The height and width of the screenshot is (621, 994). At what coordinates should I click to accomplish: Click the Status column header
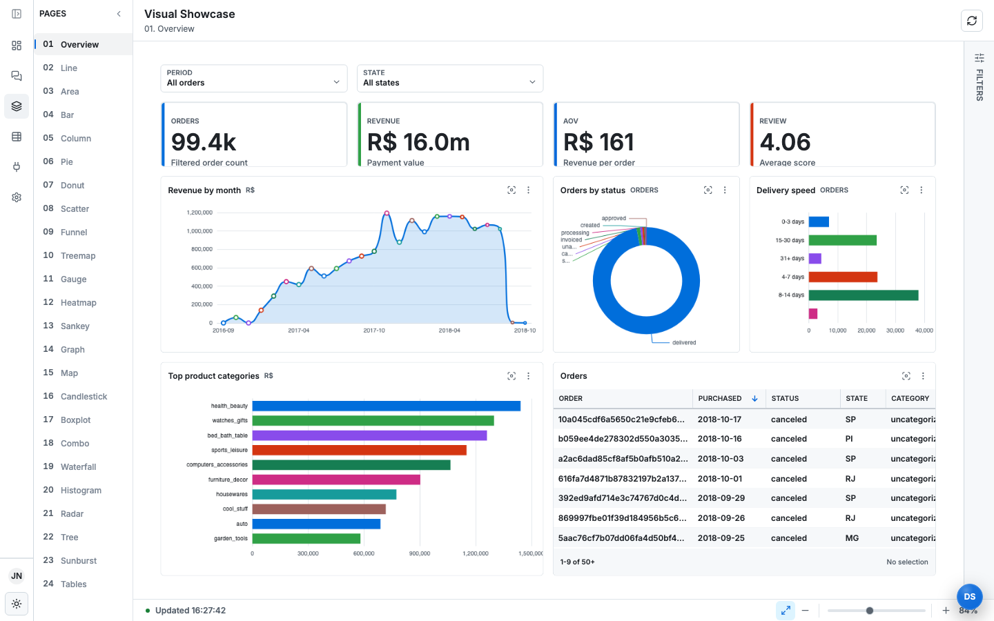point(803,399)
